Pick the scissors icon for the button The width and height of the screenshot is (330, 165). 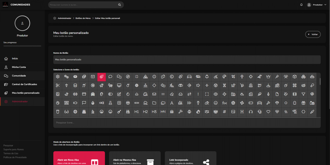[x=58, y=86]
